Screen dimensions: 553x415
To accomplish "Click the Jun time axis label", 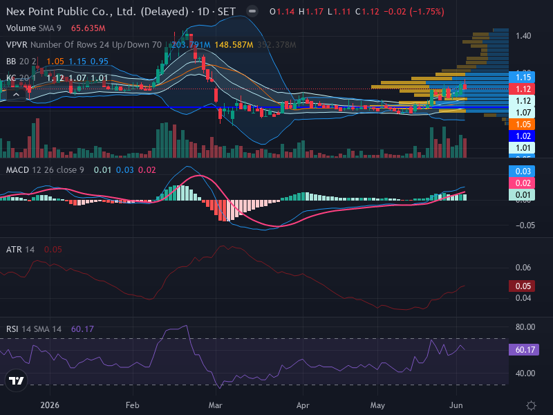I will [456, 405].
